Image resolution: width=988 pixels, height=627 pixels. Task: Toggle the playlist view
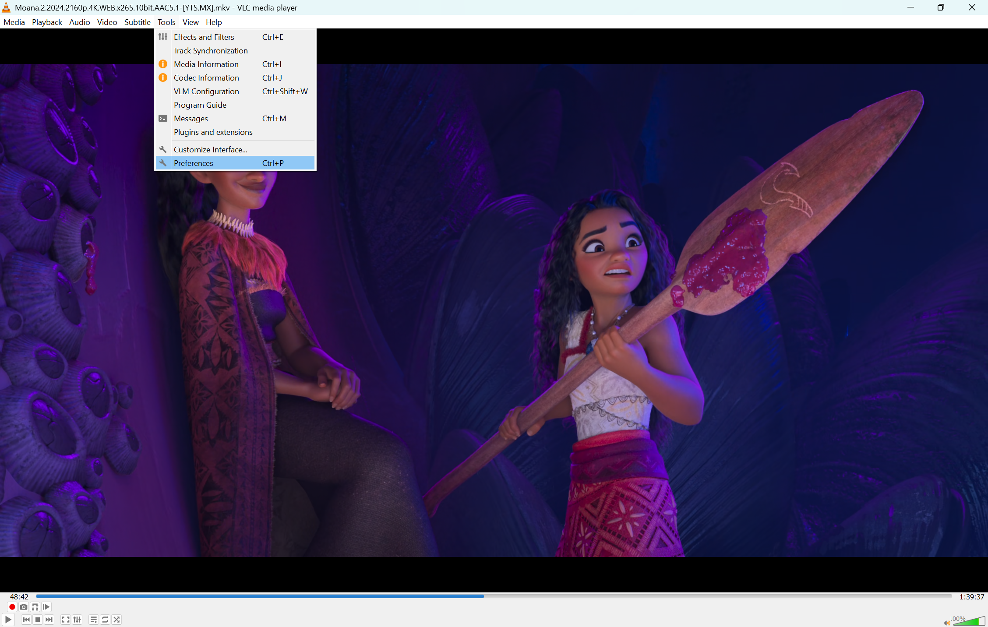tap(93, 620)
